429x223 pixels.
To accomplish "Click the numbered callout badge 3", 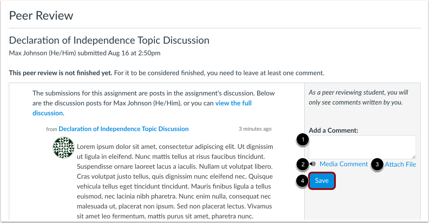I will click(376, 164).
